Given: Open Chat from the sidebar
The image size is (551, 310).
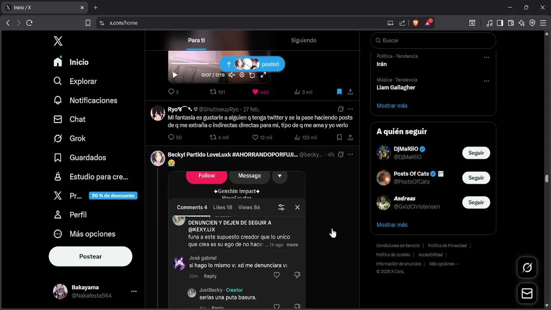Looking at the screenshot, I should click(x=69, y=119).
